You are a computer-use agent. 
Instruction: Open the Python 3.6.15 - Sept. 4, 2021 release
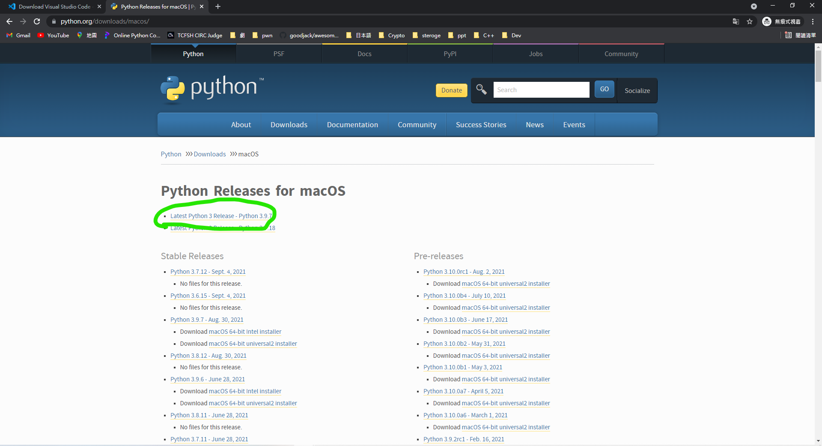[x=208, y=296]
